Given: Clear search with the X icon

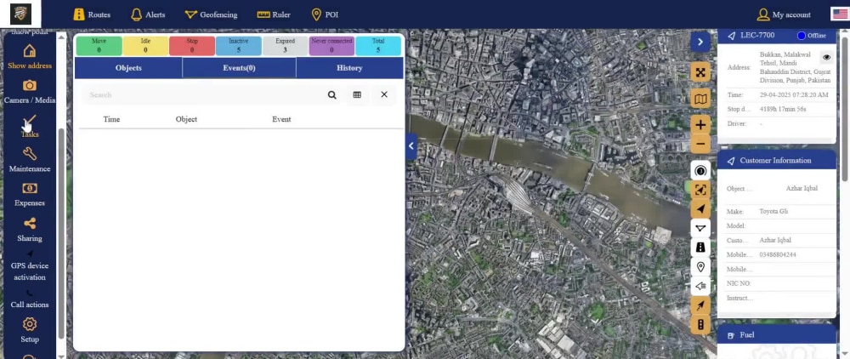Looking at the screenshot, I should 384,94.
